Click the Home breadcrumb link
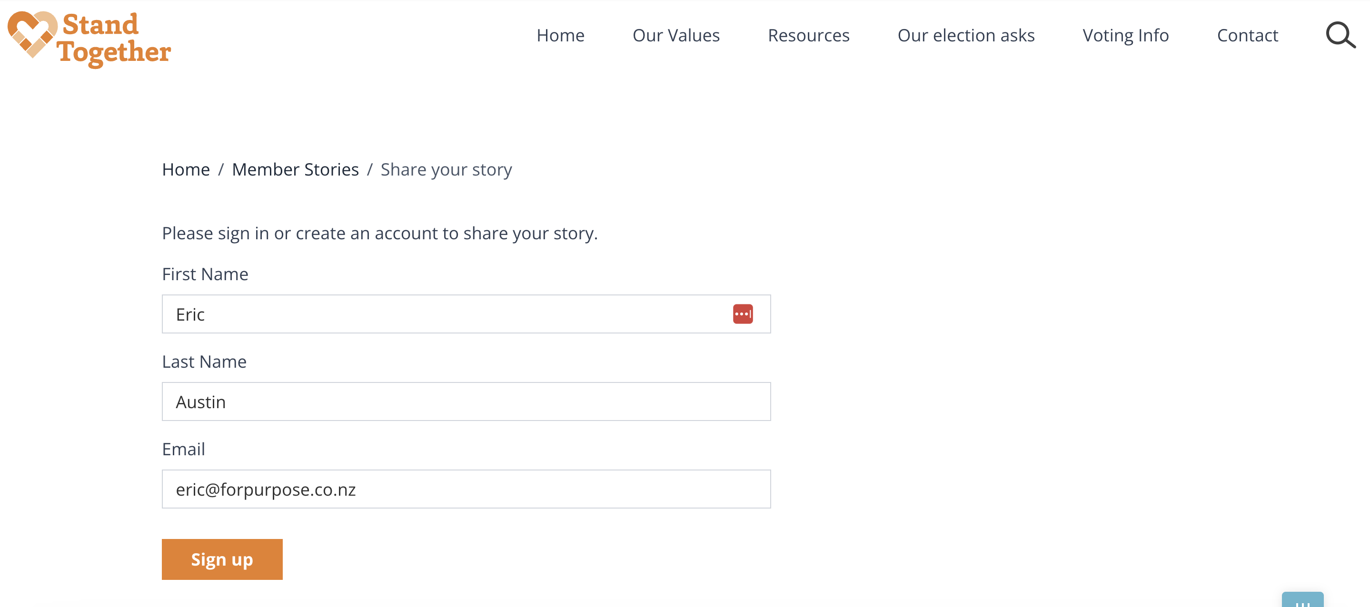Image resolution: width=1370 pixels, height=607 pixels. (x=186, y=169)
